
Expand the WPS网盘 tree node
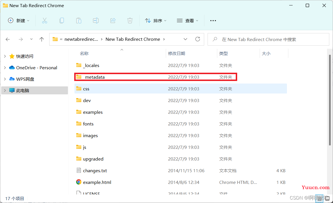tap(5, 79)
